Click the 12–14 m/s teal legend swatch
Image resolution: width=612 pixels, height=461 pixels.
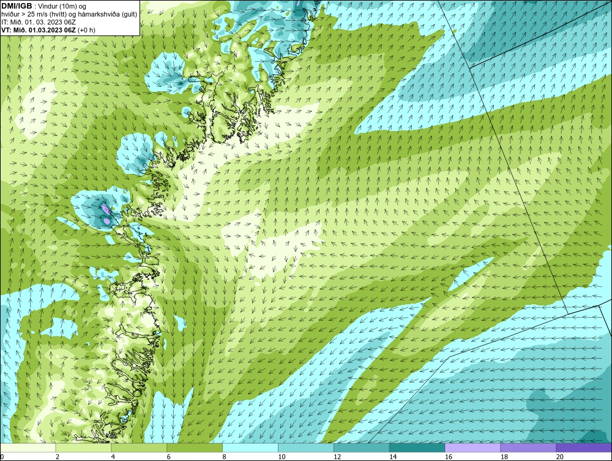tap(362, 448)
